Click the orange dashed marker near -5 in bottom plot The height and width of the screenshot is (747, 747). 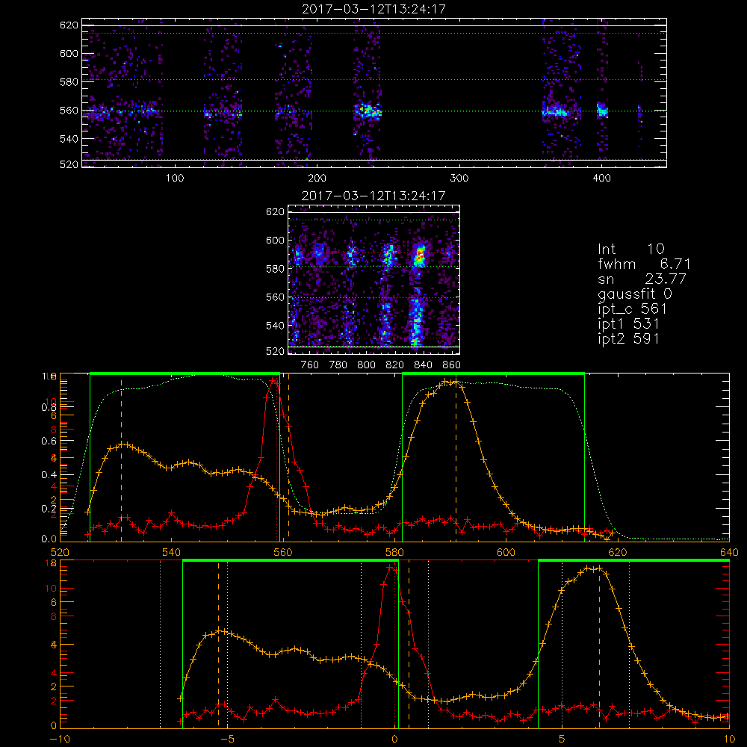pyautogui.click(x=218, y=644)
